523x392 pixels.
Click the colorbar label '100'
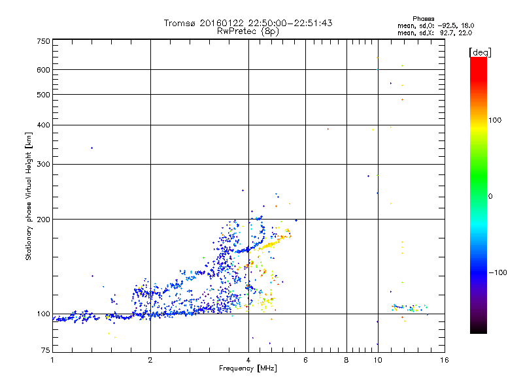coord(495,120)
